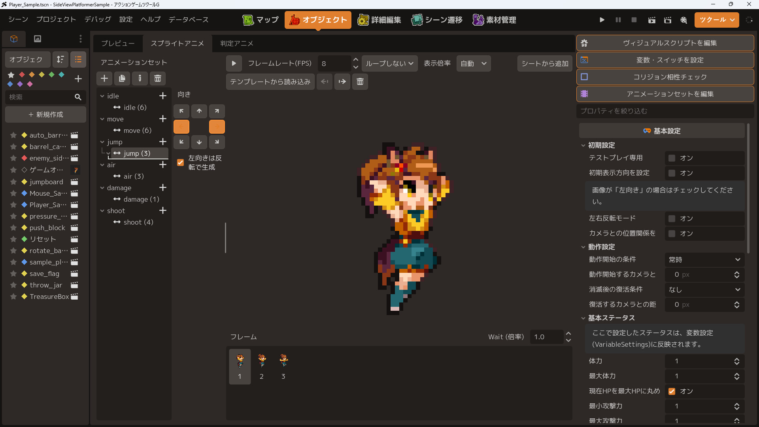
Task: Select the list view icon in object panel
Action: (78, 59)
